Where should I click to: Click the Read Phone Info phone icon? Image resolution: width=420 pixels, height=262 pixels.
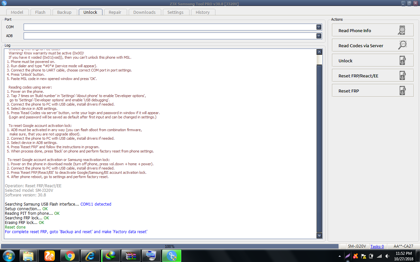click(401, 30)
